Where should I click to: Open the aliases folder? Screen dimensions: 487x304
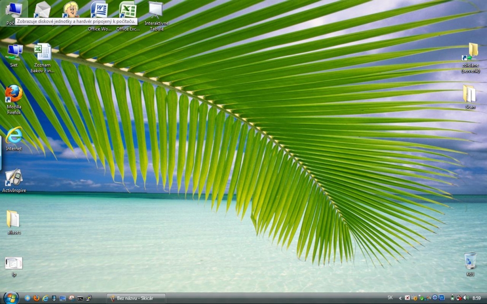tap(14, 219)
